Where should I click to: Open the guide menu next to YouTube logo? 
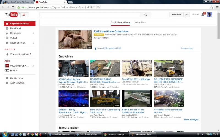[x=24, y=15]
